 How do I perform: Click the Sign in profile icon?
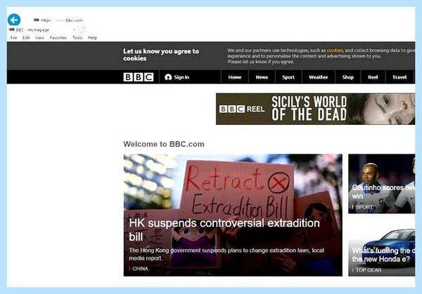tap(168, 77)
